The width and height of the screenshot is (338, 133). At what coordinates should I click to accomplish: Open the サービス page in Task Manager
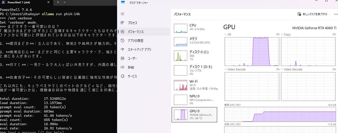(132, 76)
